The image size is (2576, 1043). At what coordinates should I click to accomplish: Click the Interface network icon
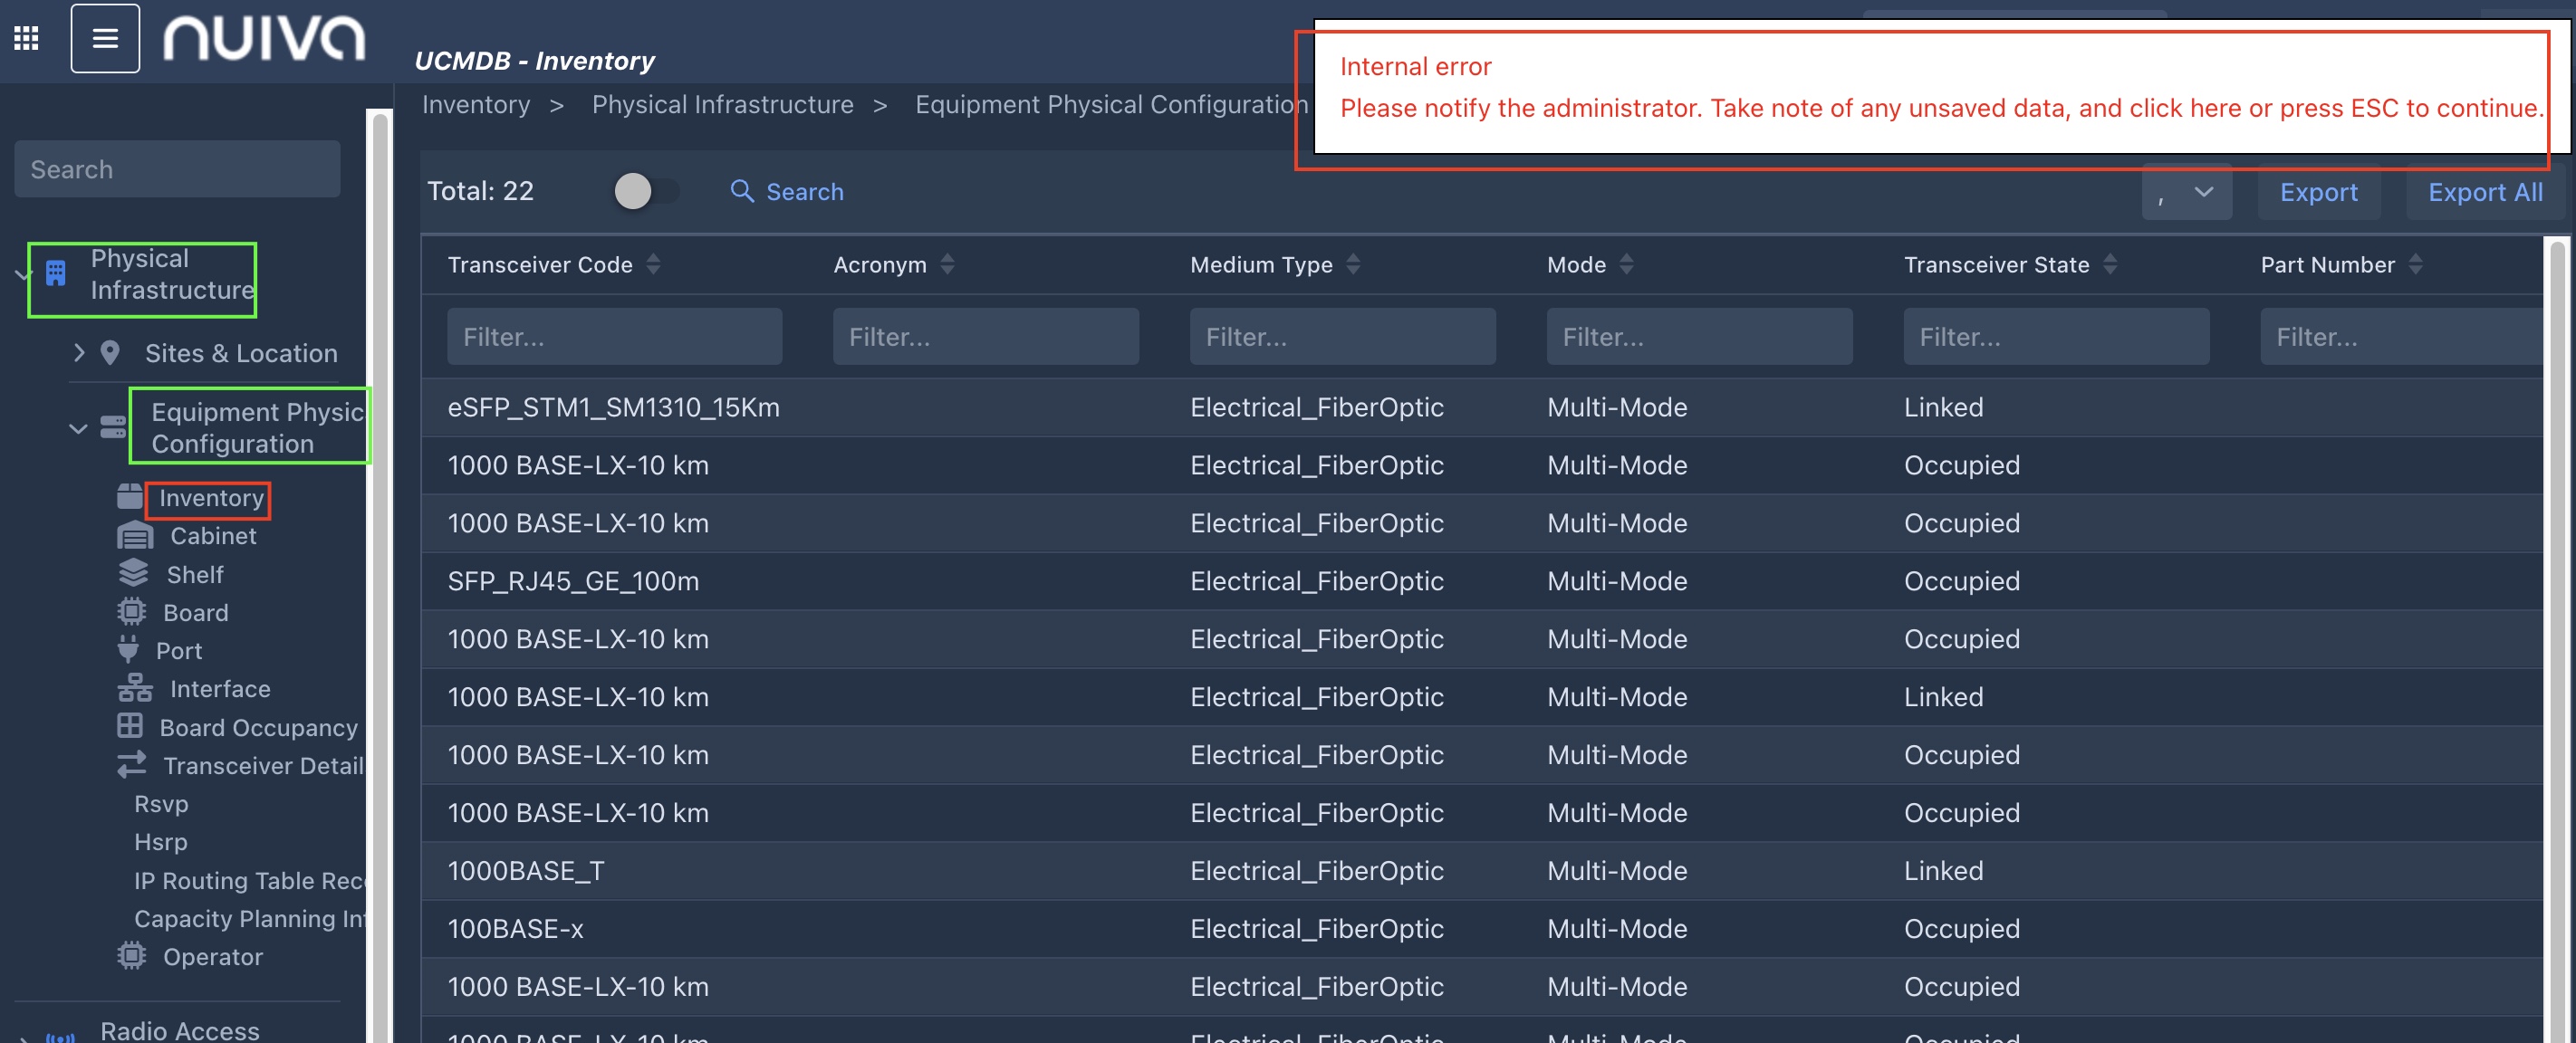click(135, 688)
